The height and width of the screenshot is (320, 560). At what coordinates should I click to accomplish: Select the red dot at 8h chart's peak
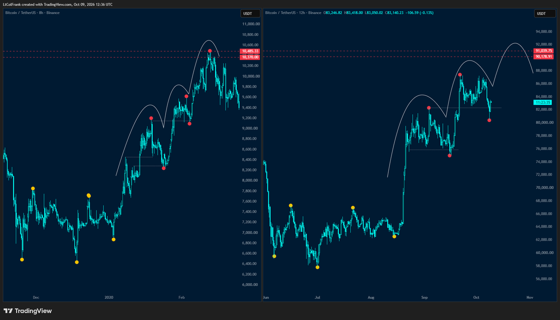[x=210, y=51]
